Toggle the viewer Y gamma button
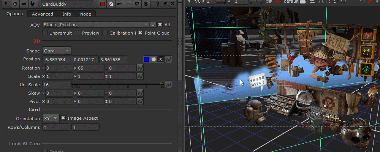 point(229,2)
